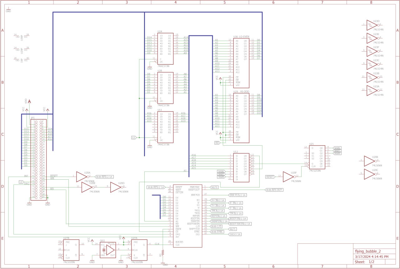Click the R1 resistor symbol

[163, 252]
